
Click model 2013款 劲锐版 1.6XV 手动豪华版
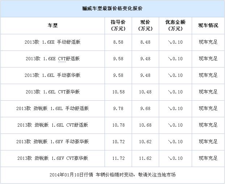click(x=52, y=142)
